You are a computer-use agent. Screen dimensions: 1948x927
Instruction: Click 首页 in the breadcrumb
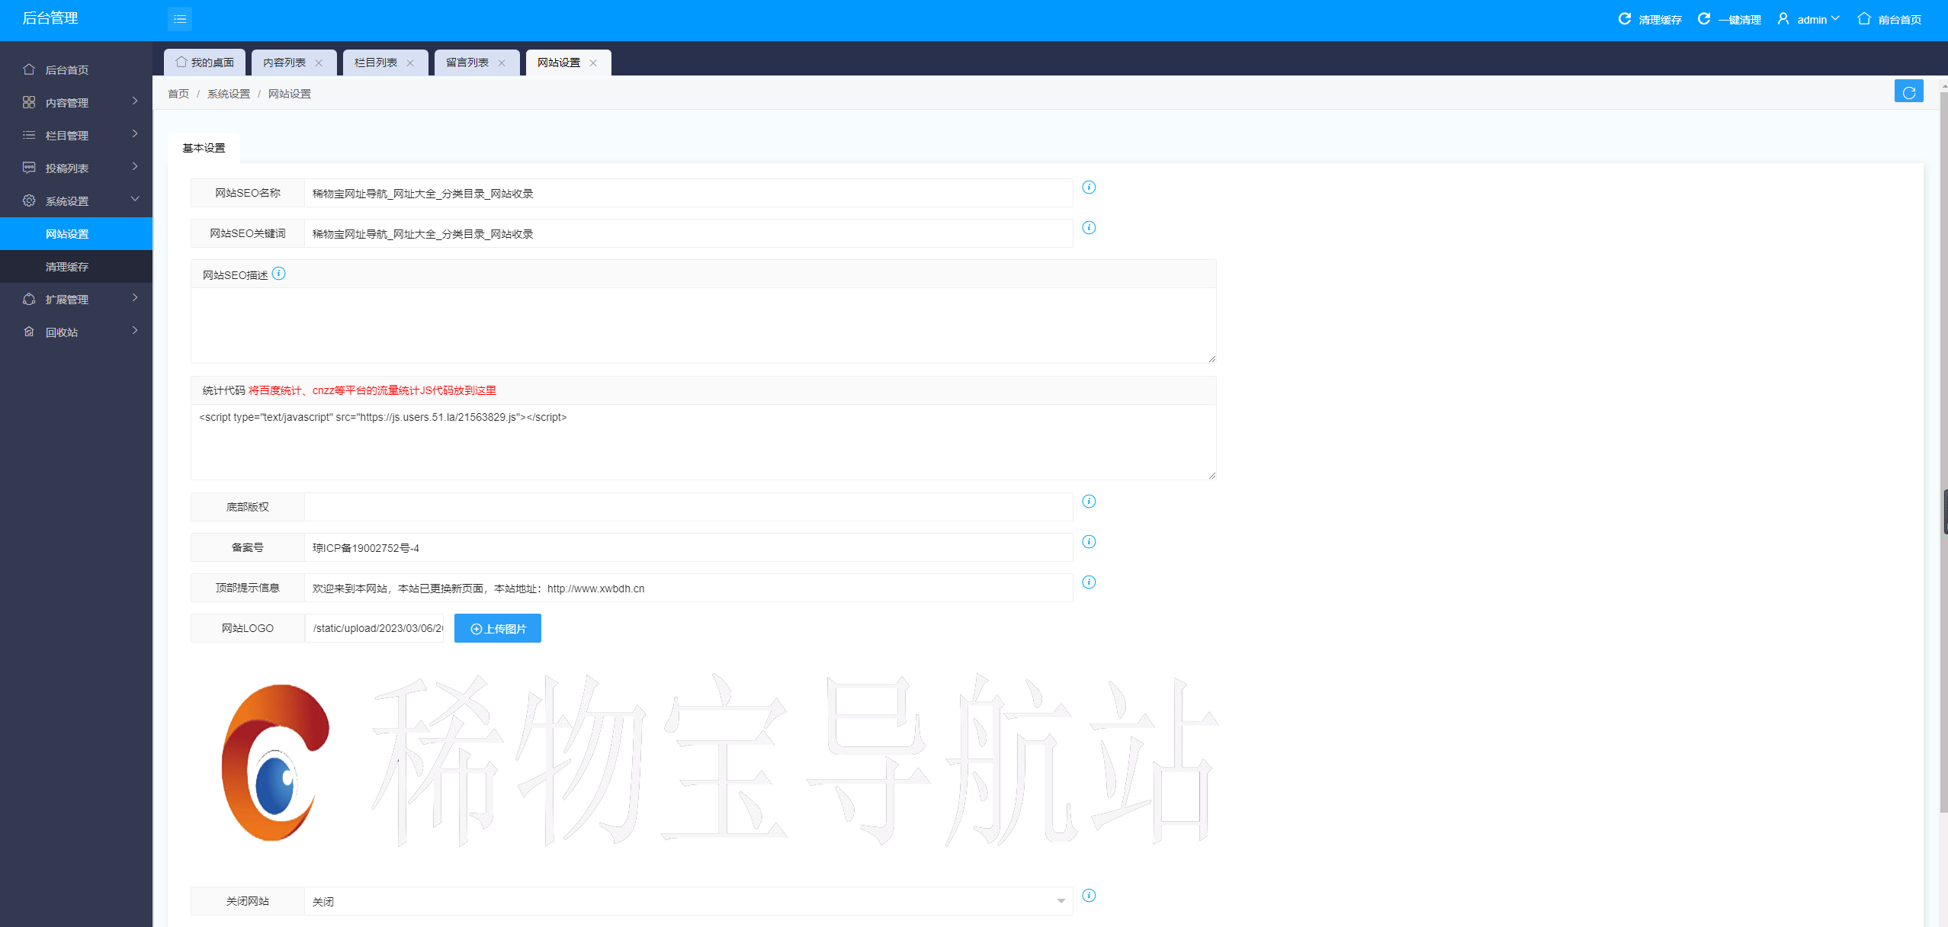tap(178, 94)
